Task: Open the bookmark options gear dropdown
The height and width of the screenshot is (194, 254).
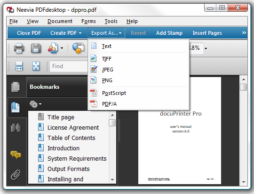Action: coord(35,104)
